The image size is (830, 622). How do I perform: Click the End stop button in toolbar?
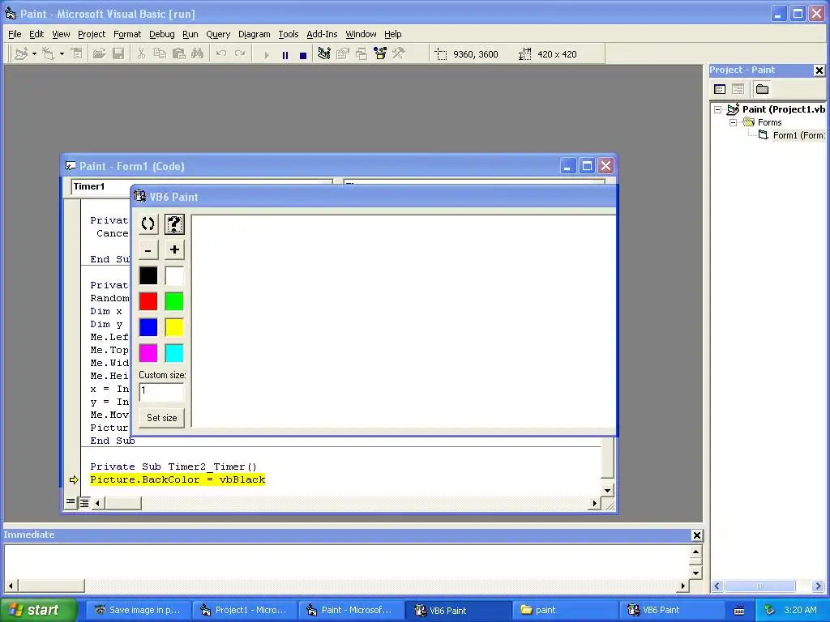[x=303, y=54]
